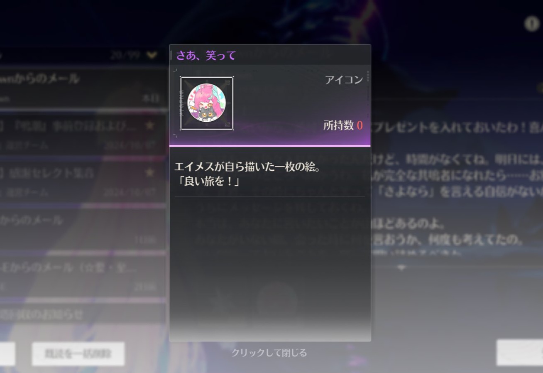
Task: Click the Aemeath avatar icon thumbnail
Action: [x=207, y=103]
